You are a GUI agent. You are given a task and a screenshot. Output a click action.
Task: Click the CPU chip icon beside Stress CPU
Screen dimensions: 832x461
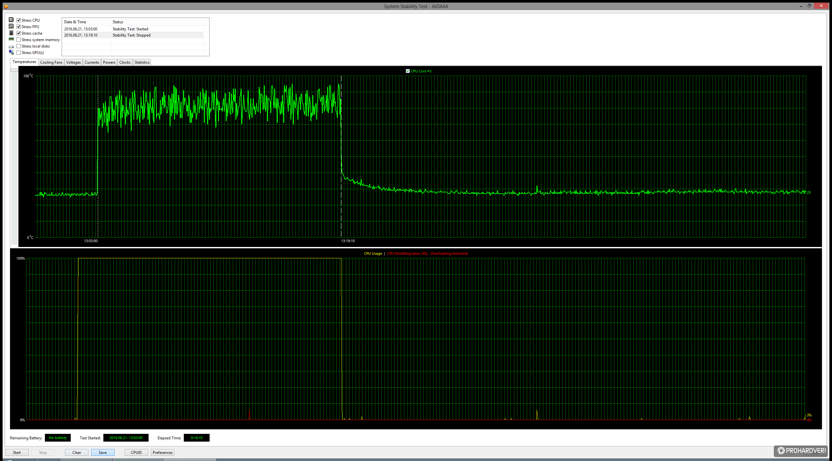pos(11,20)
